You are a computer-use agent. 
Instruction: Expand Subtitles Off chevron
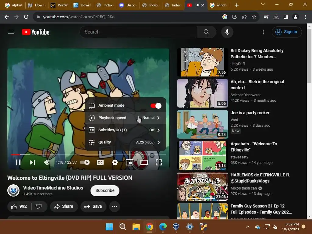pos(158,130)
